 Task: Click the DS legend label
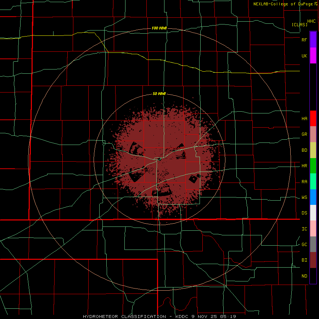[304, 213]
